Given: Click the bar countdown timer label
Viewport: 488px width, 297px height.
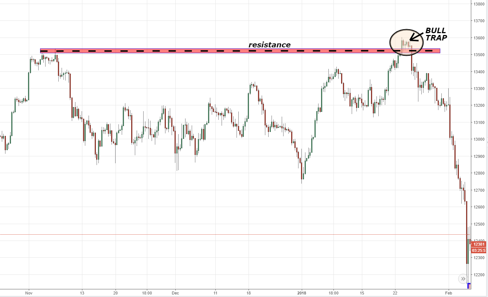Looking at the screenshot, I should (478, 250).
